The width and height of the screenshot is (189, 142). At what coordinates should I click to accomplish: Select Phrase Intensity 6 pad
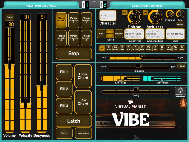[86, 38]
